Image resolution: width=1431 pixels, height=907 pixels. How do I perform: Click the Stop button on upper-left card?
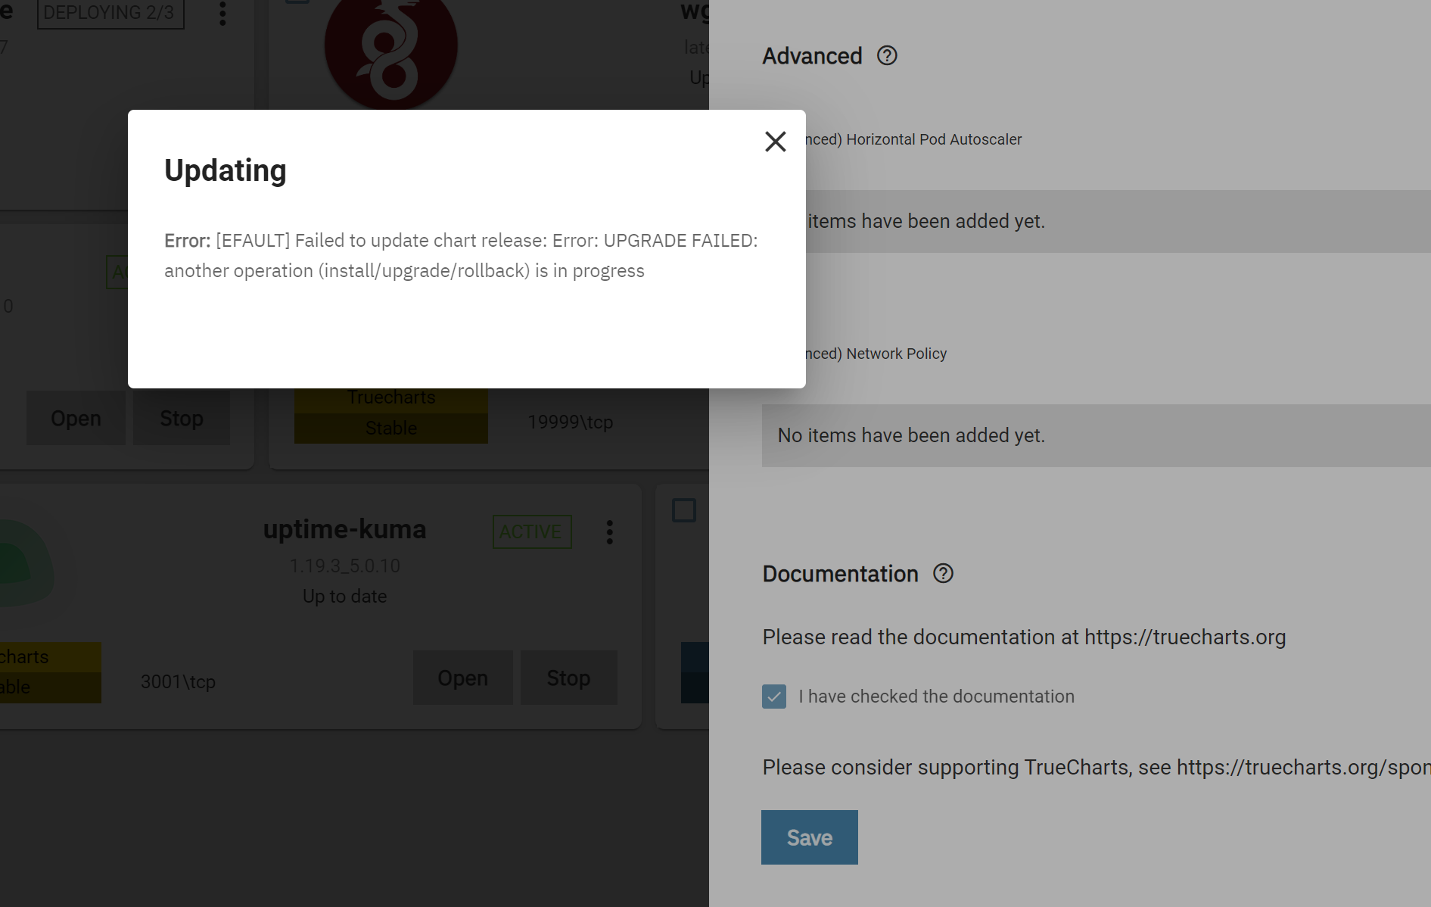tap(182, 418)
